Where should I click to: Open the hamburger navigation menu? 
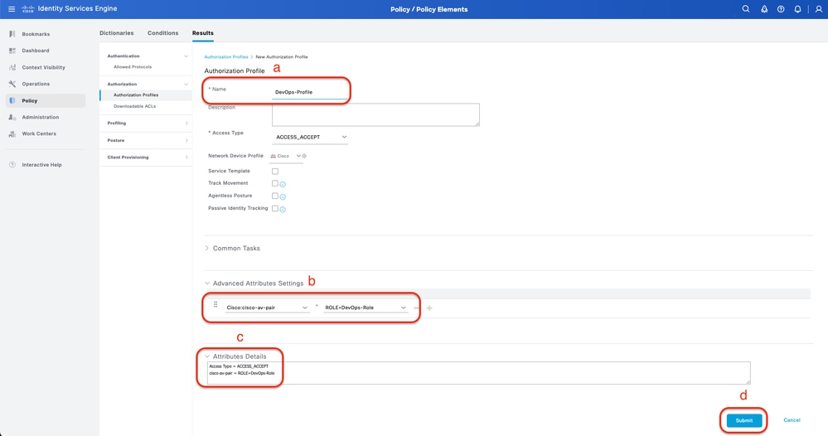pos(12,9)
